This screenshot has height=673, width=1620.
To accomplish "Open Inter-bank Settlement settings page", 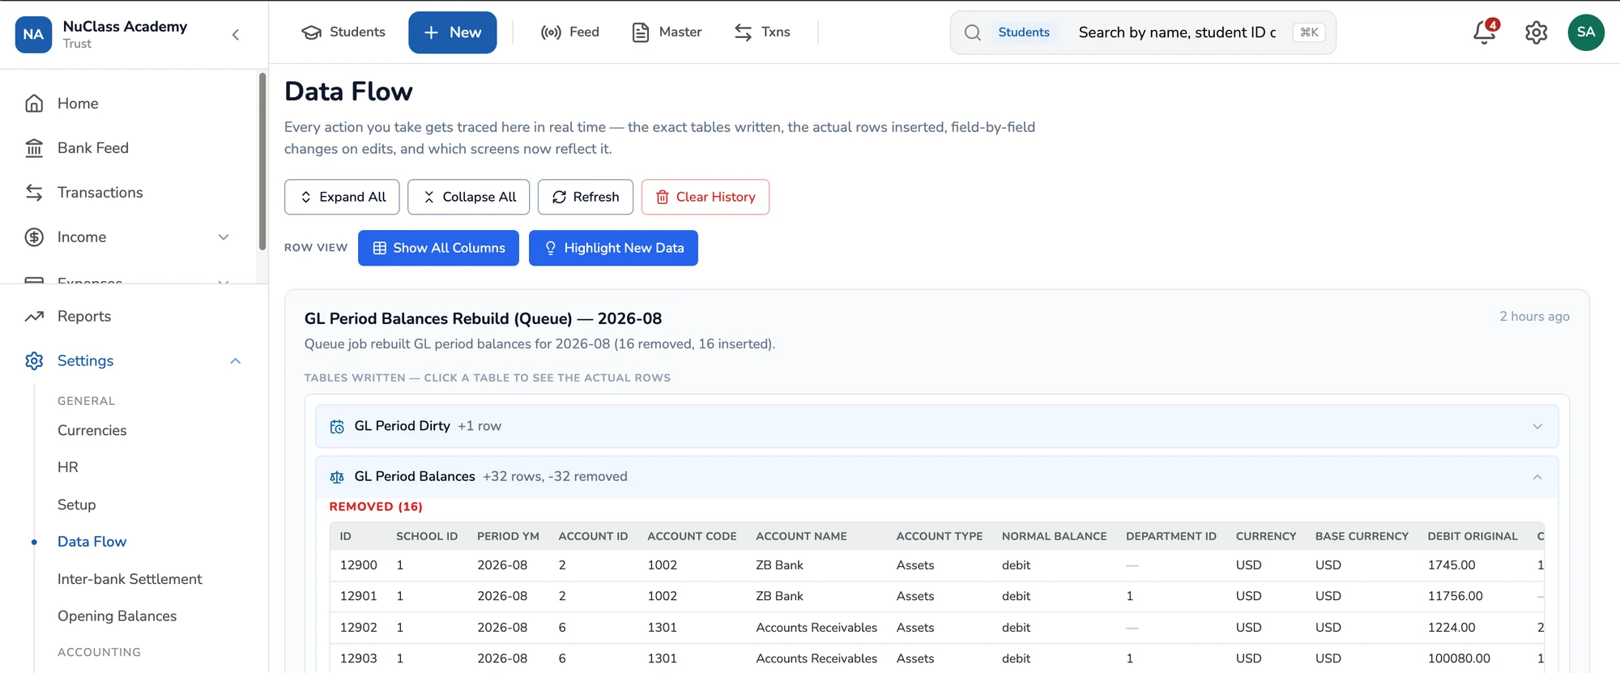I will (x=130, y=579).
